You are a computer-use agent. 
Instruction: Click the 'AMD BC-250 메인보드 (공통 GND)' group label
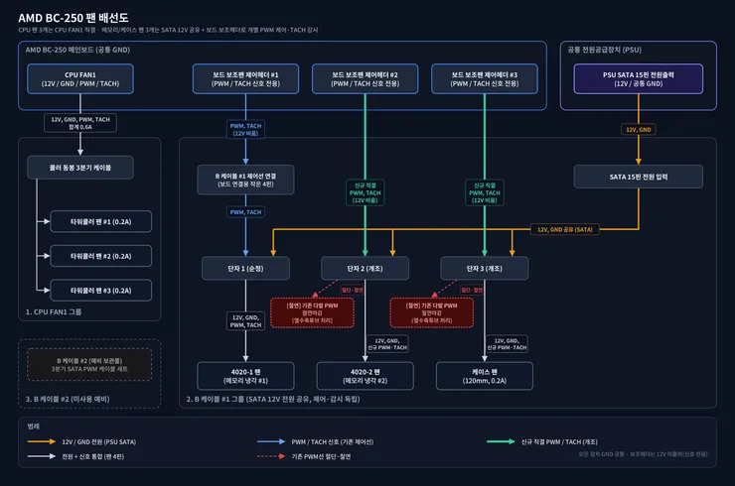pos(77,50)
